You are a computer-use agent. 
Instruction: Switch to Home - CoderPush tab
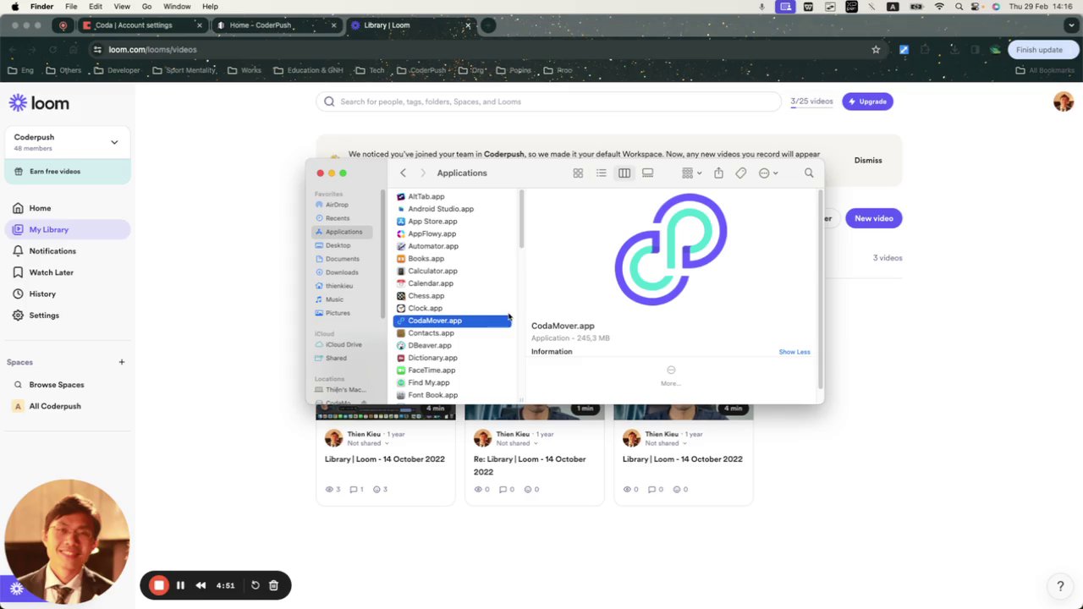point(277,25)
